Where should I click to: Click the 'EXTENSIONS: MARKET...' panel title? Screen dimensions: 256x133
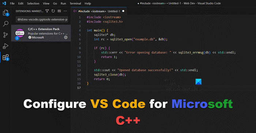coord(30,11)
